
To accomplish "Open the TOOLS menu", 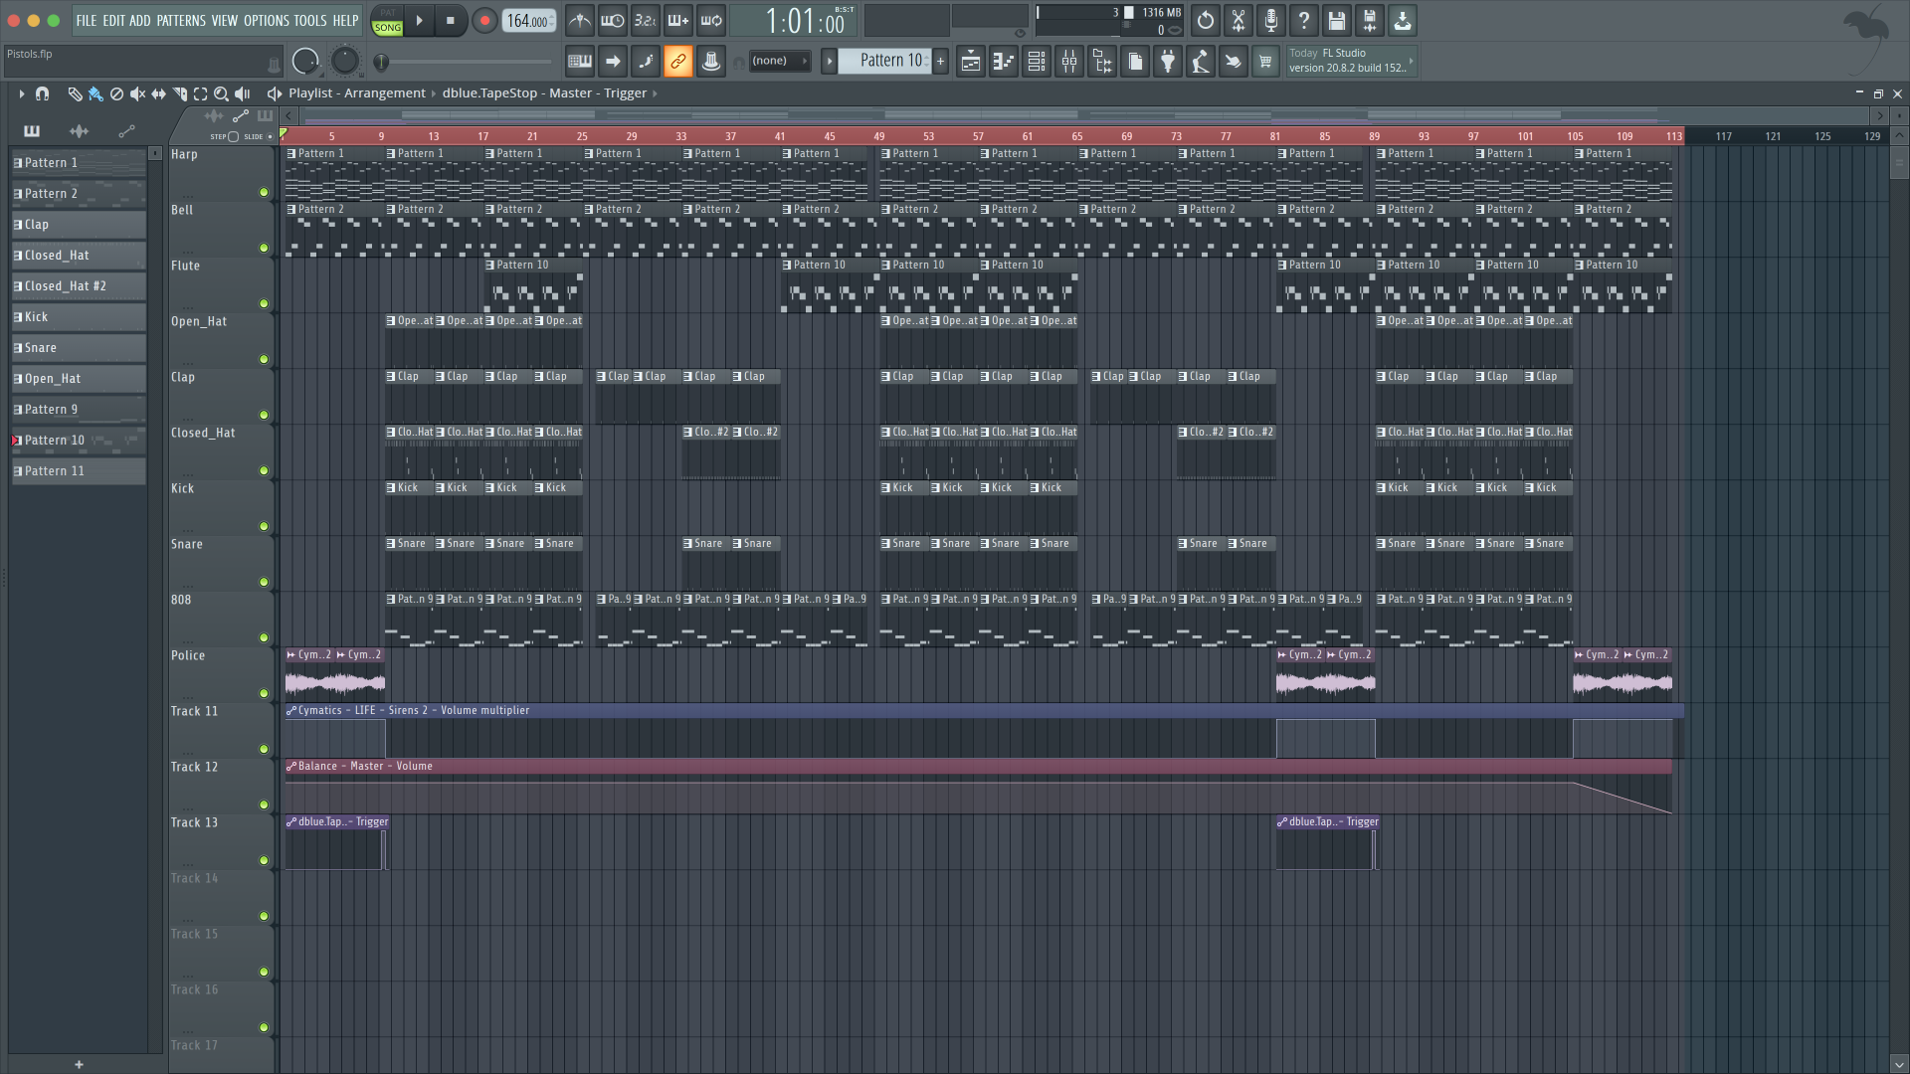I will pyautogui.click(x=310, y=20).
